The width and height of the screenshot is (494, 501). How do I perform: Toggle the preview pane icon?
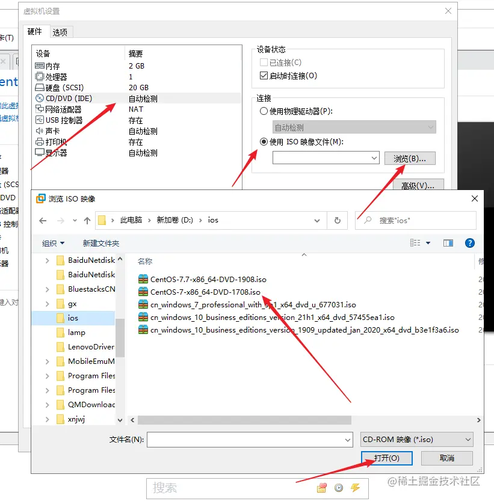[448, 243]
